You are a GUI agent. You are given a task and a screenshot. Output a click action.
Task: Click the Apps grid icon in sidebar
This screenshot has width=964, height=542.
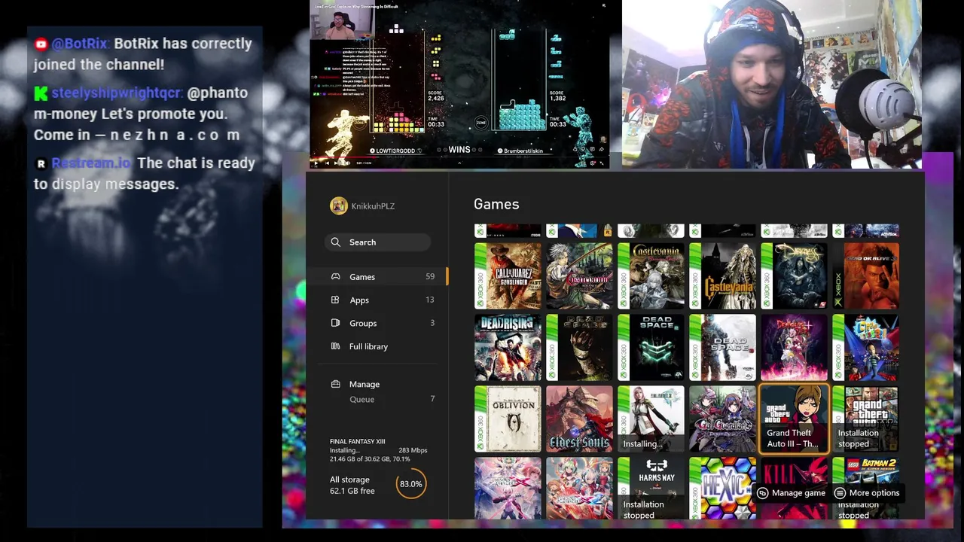pos(335,300)
